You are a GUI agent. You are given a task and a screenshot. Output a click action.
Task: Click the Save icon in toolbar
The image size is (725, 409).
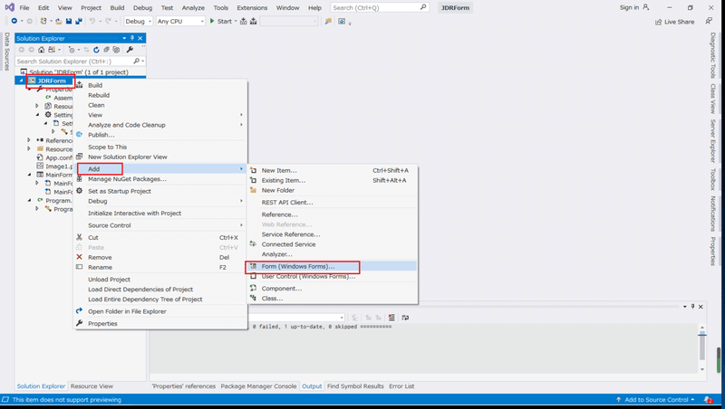69,21
